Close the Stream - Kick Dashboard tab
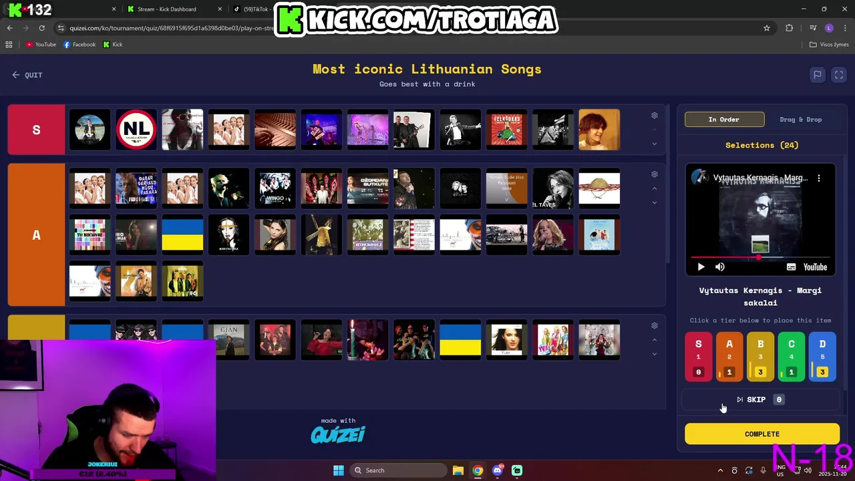The width and height of the screenshot is (855, 481). point(220,9)
